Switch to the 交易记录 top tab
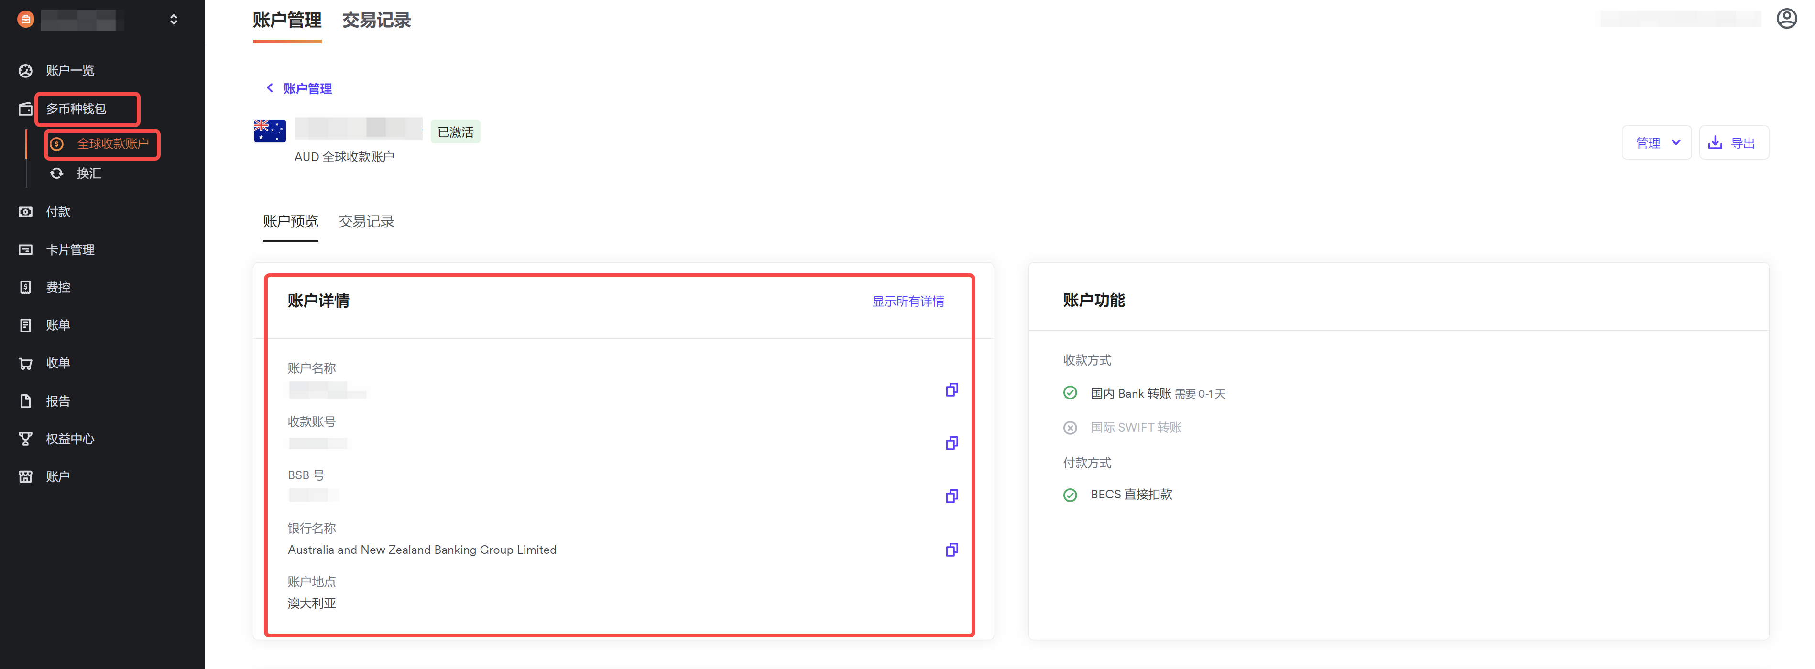 tap(376, 21)
